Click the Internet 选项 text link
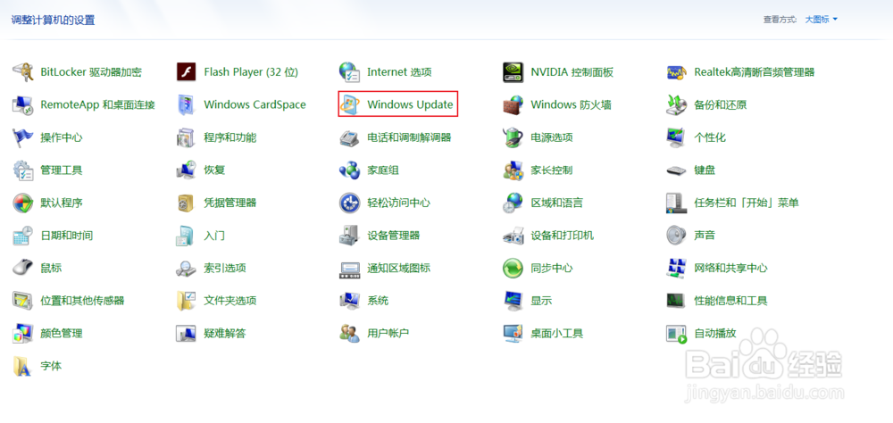 tap(399, 72)
